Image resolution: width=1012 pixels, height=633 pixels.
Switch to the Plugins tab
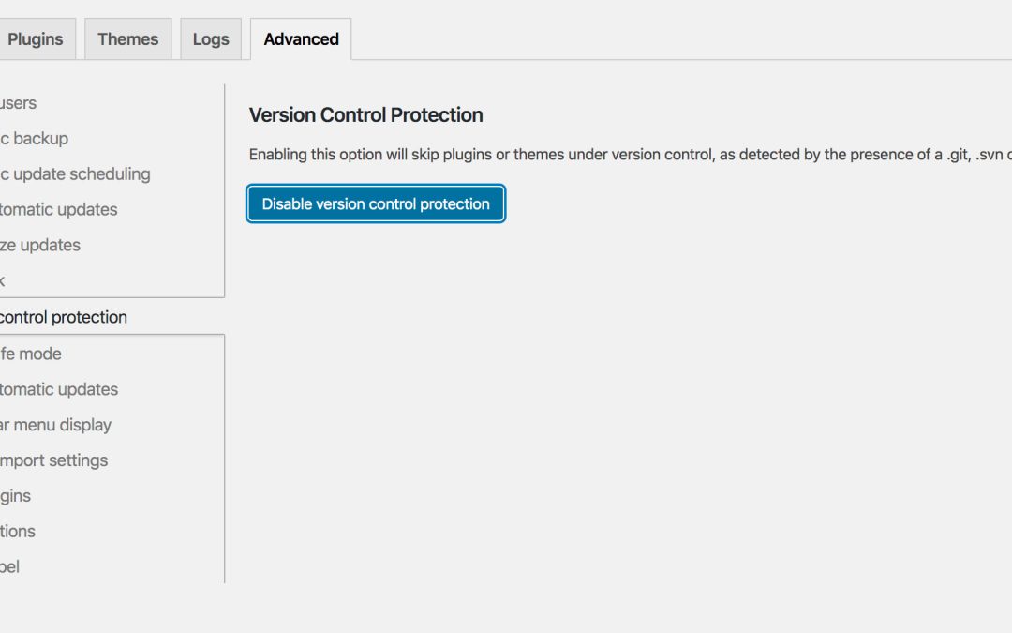pos(37,38)
